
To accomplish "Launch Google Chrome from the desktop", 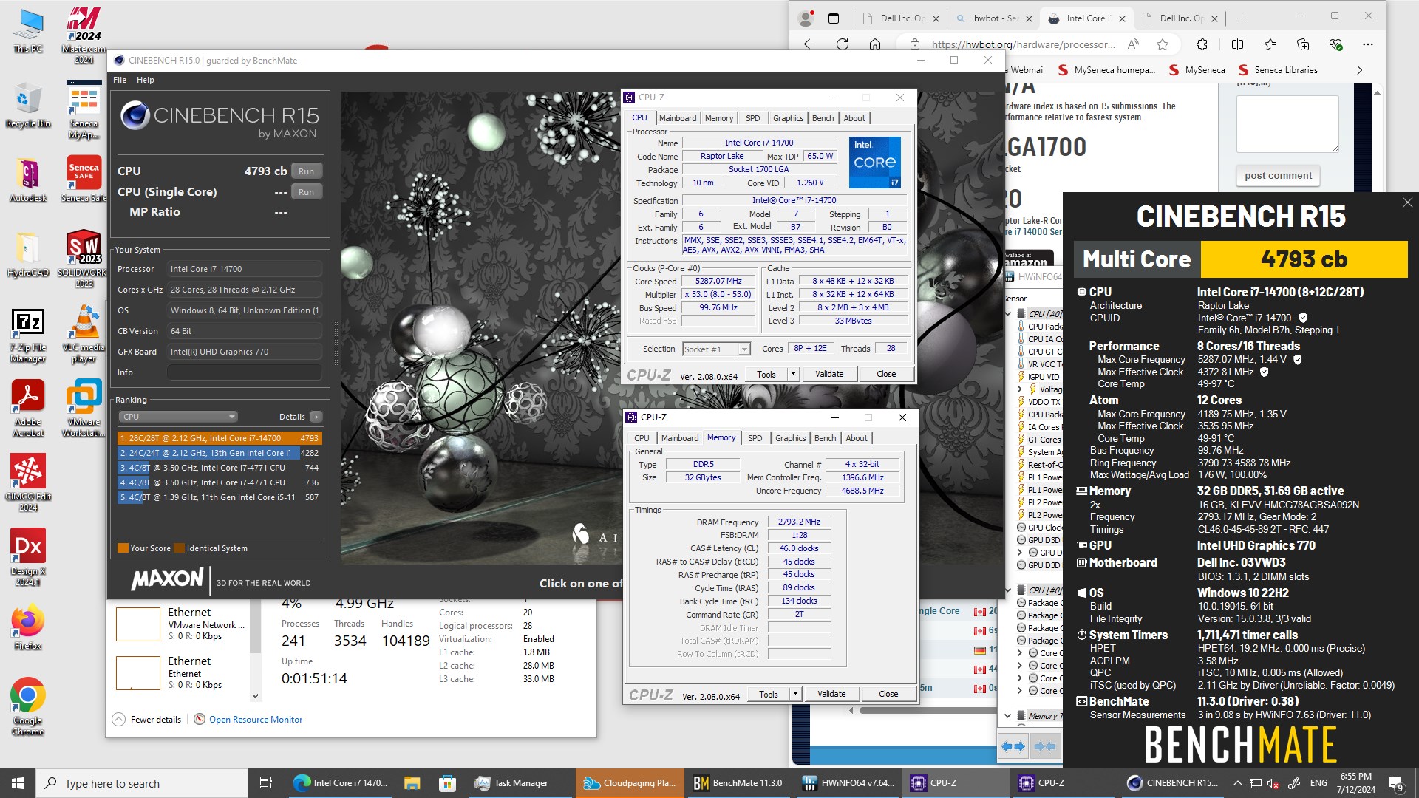I will pos(28,706).
